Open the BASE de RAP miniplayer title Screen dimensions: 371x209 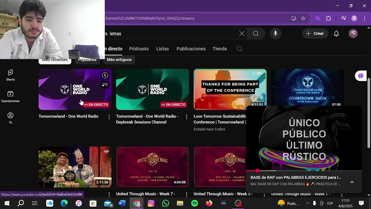tap(296, 177)
